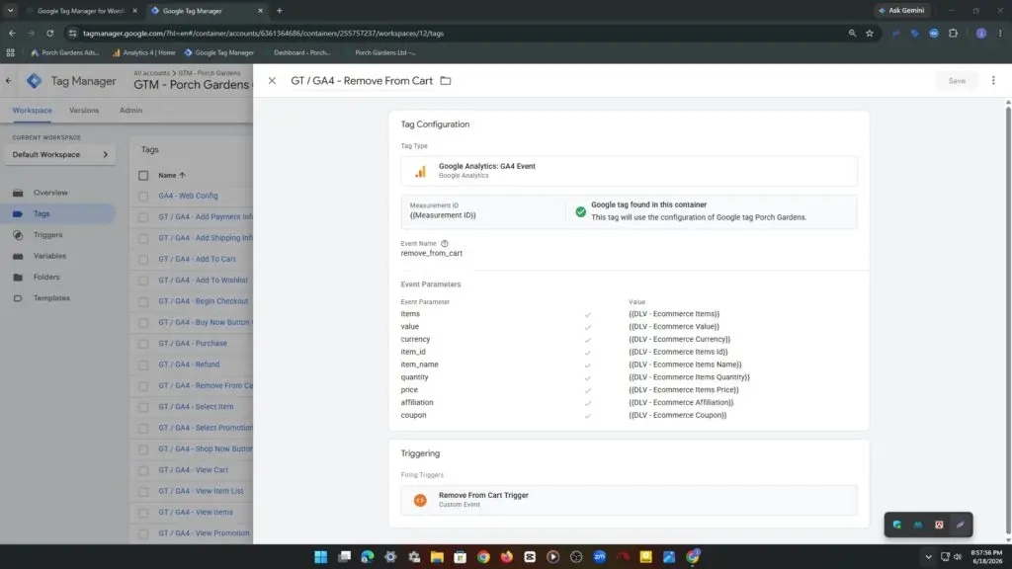The image size is (1012, 569).
Task: Click the green Google tag found checkmark
Action: [x=581, y=211]
